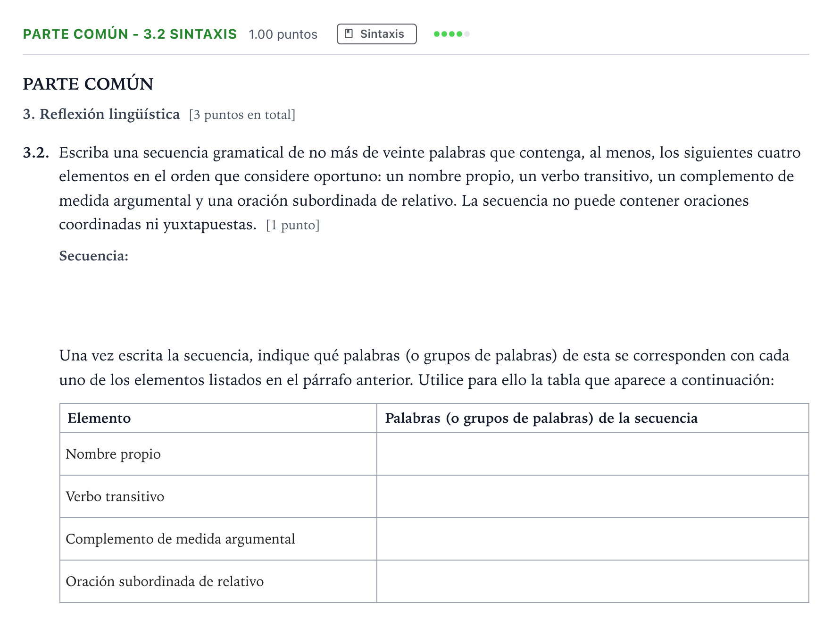Screen dimensions: 832x637
Task: Click the 'Complemento de medida argumental' label
Action: (x=180, y=539)
